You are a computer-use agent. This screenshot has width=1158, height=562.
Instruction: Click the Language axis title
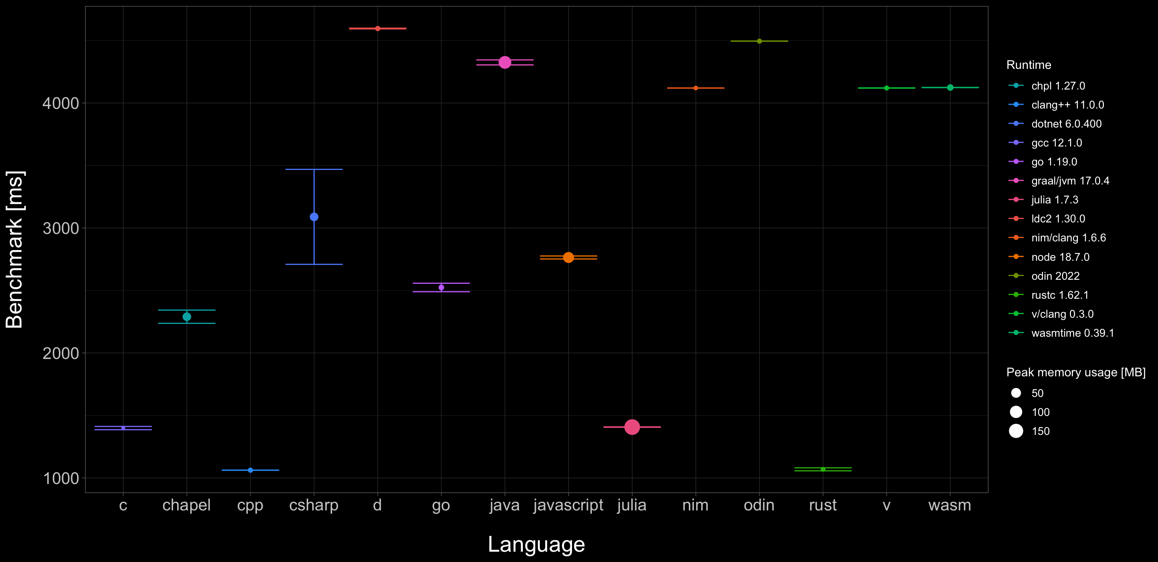[536, 545]
